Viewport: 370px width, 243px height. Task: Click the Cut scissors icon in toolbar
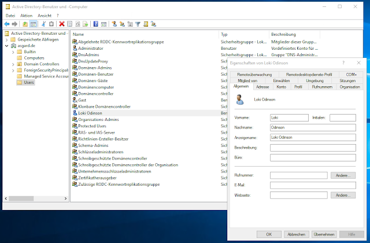tap(43, 24)
